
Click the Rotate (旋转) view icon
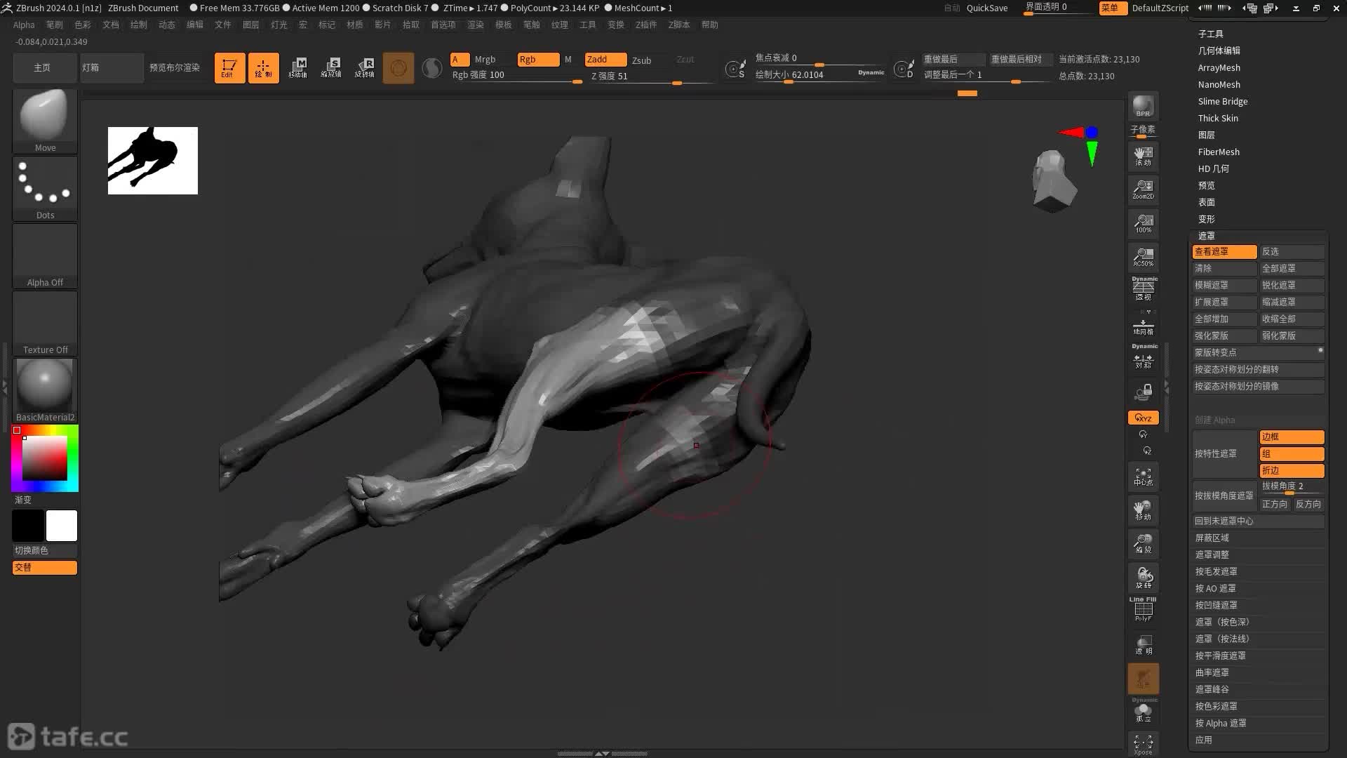1143,577
